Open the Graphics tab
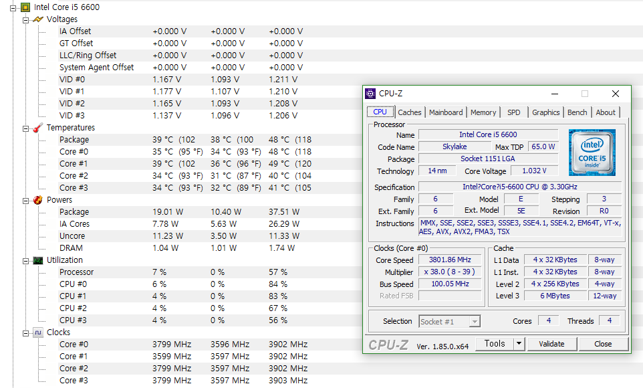Viewport: 643px width, 388px height. pos(545,112)
